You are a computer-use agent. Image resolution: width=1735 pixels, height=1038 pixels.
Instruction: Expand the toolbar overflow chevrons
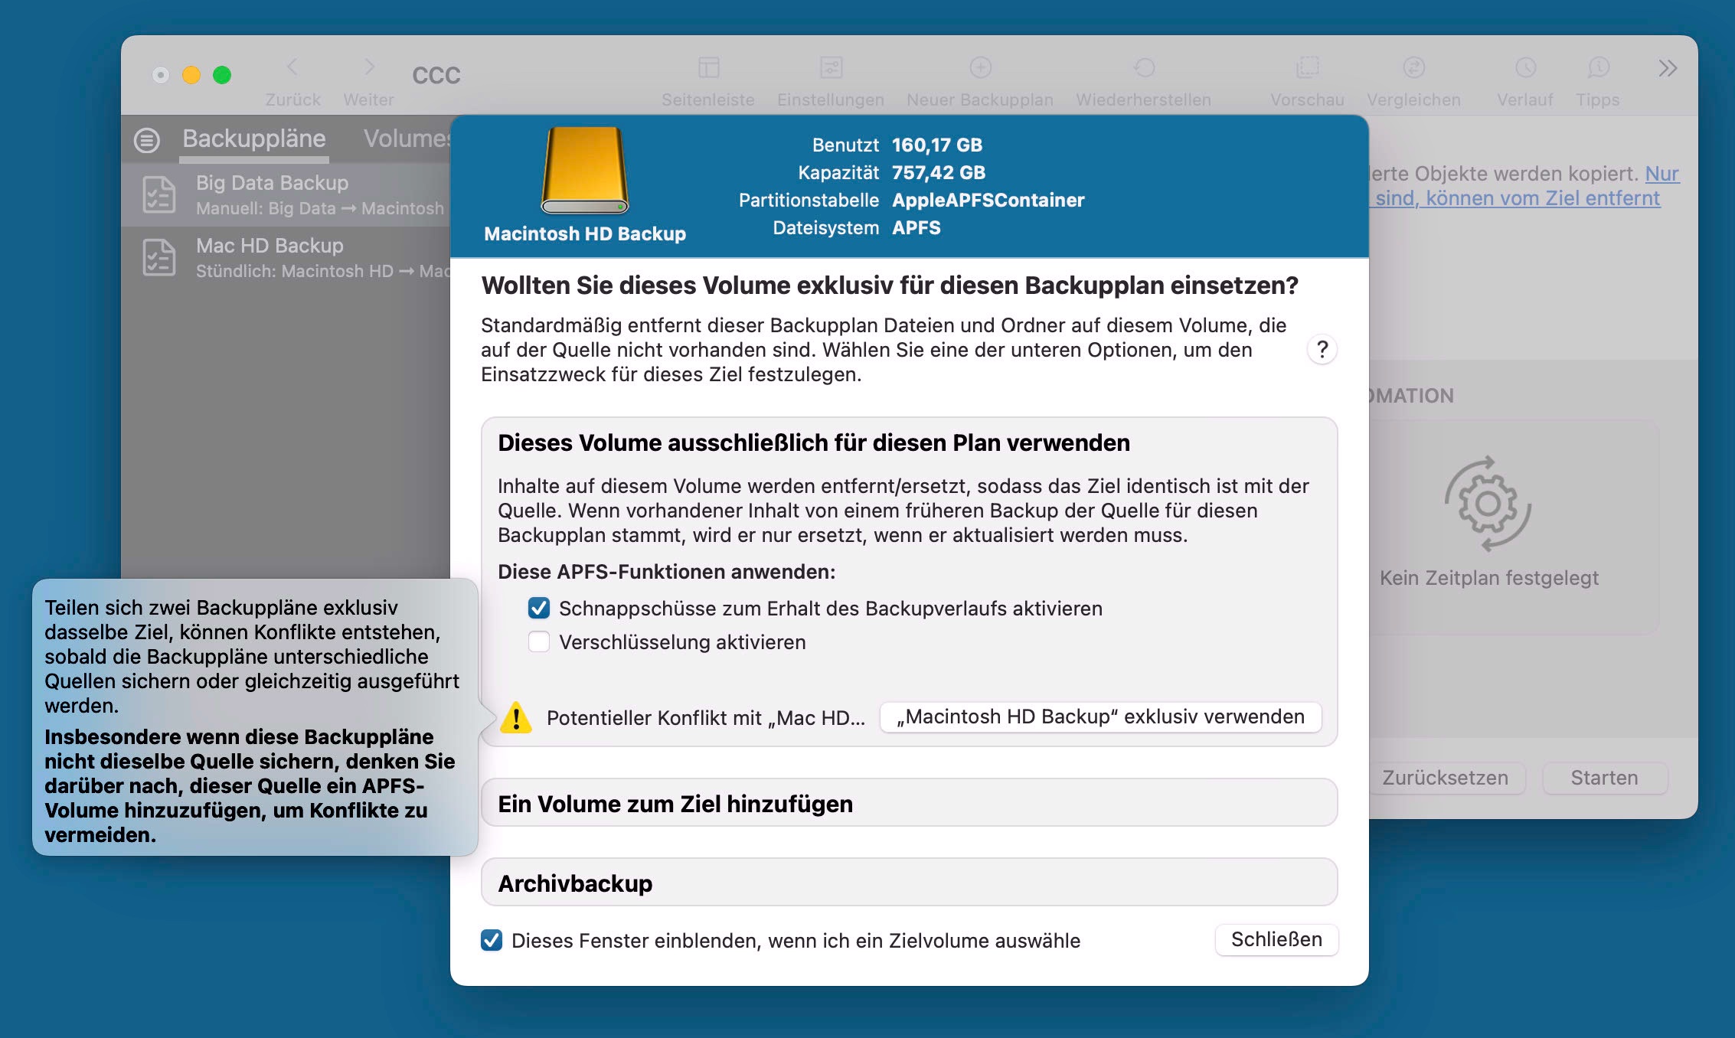[x=1668, y=68]
